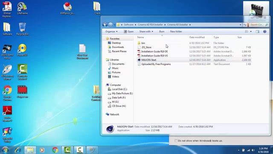
Task: Click the forward navigation button
Action: (x=110, y=25)
